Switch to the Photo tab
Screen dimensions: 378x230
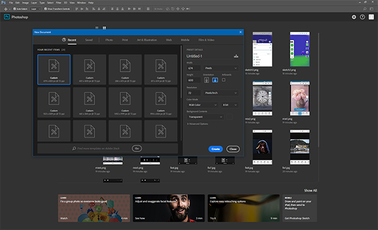(109, 40)
